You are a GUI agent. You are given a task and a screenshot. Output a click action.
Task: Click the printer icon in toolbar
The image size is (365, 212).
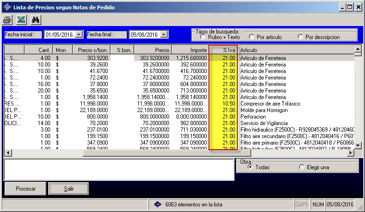[7, 20]
